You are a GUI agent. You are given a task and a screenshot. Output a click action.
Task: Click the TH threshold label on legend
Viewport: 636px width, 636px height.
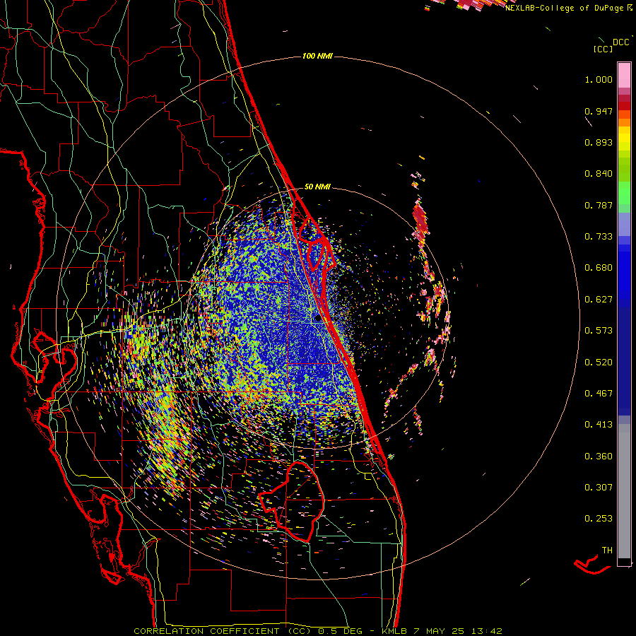click(x=607, y=550)
